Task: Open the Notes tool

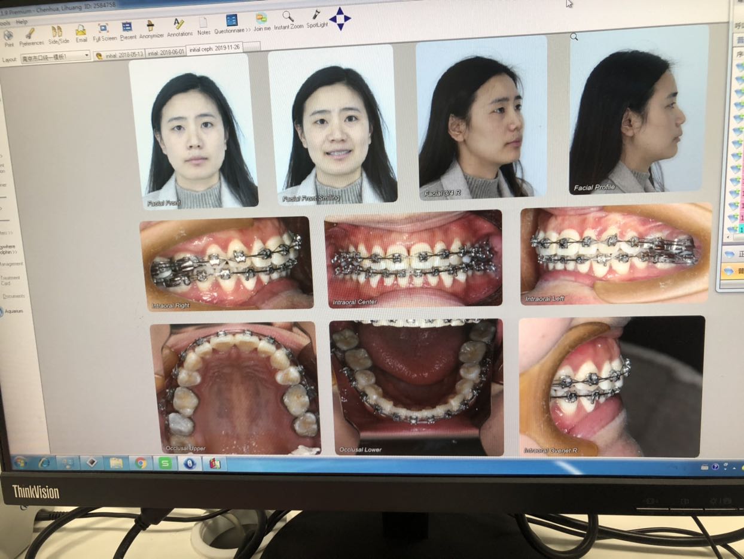Action: tap(204, 27)
